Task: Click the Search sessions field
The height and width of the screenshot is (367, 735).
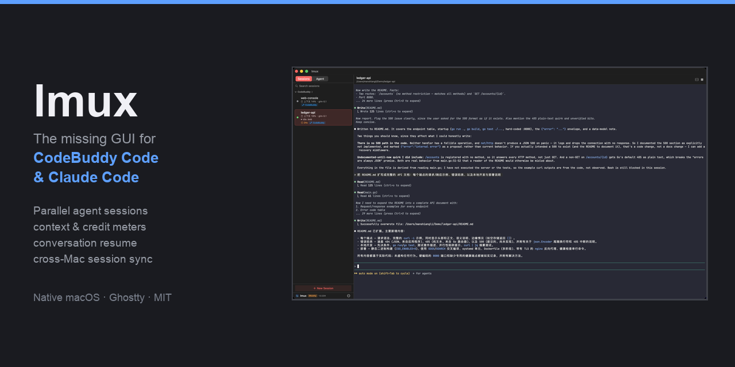Action: click(x=323, y=86)
